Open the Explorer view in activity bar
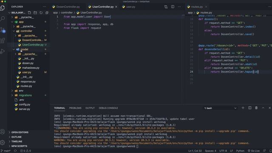The image size is (272, 153). pos(3,8)
